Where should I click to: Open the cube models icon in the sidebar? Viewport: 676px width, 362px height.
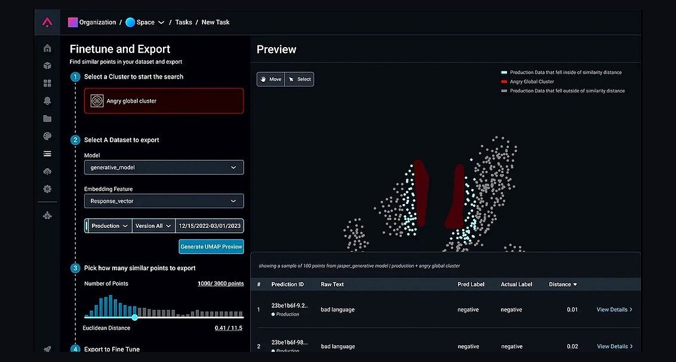pos(47,66)
